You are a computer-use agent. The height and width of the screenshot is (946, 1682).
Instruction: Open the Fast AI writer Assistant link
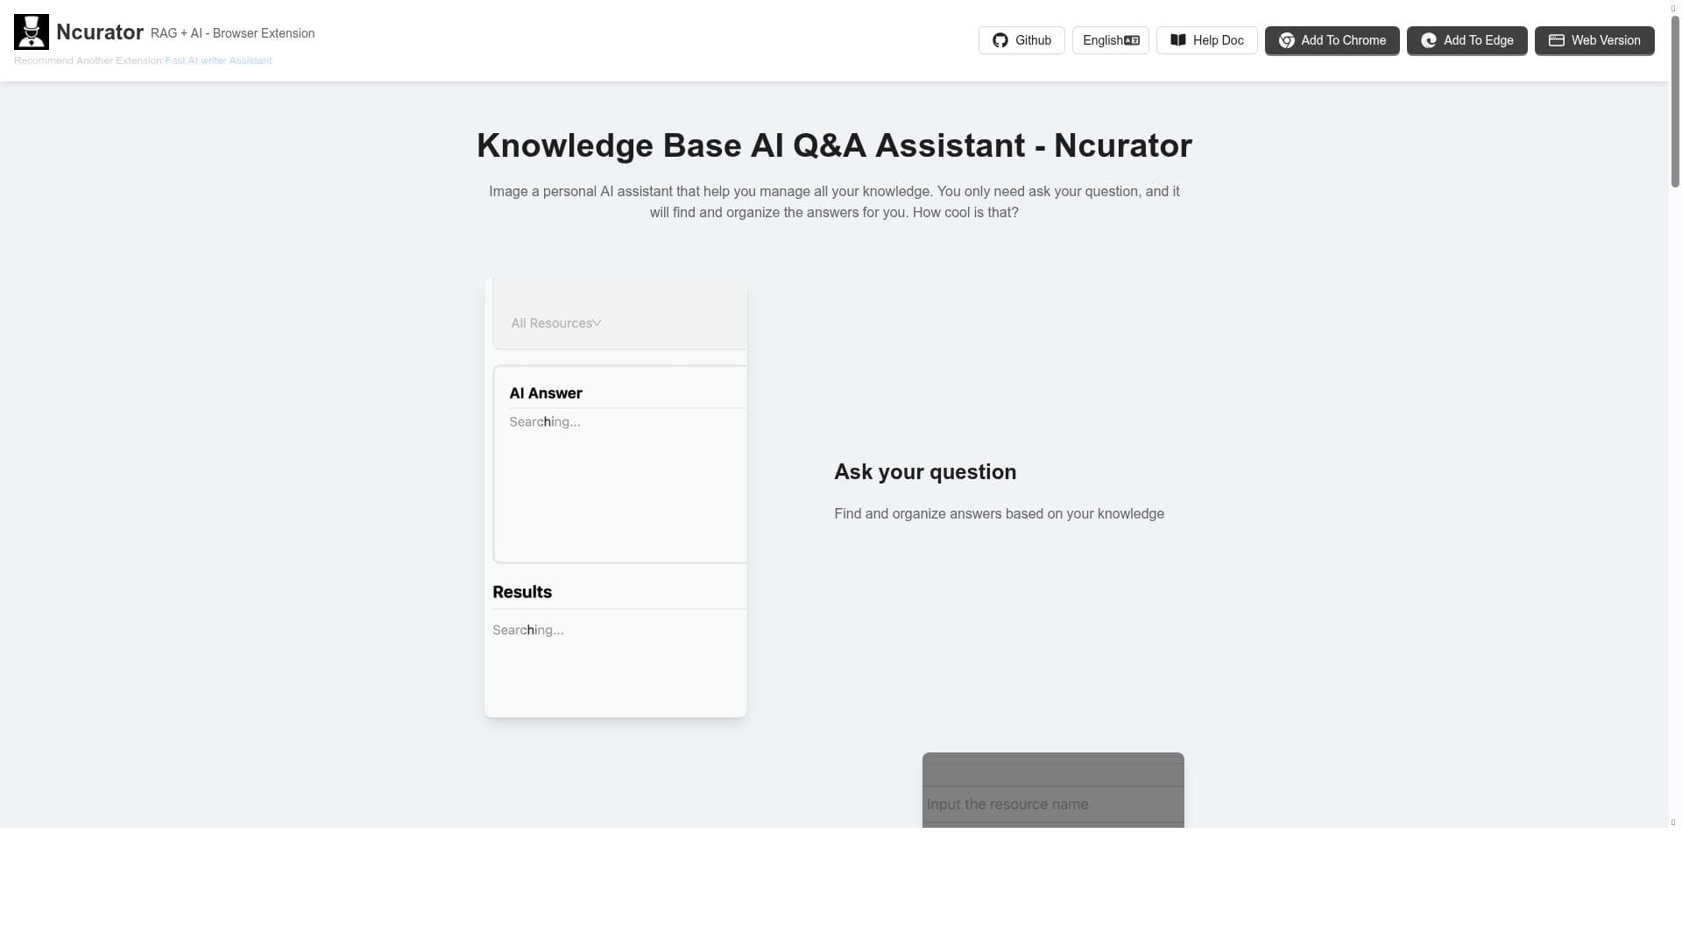218,60
